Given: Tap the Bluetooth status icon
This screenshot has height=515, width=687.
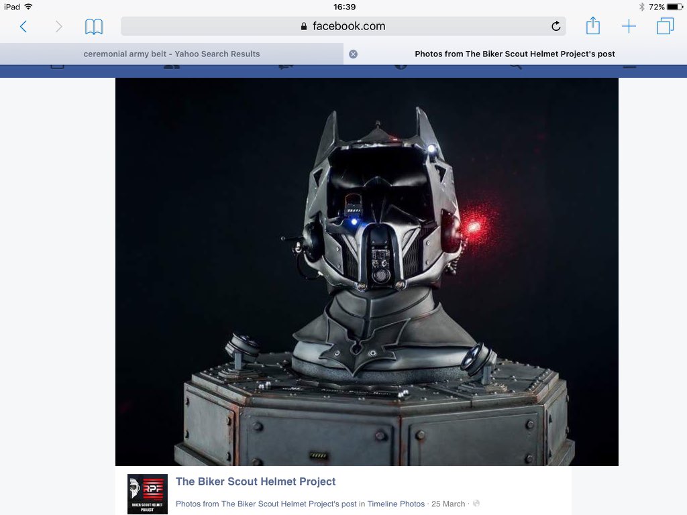Looking at the screenshot, I should point(642,7).
